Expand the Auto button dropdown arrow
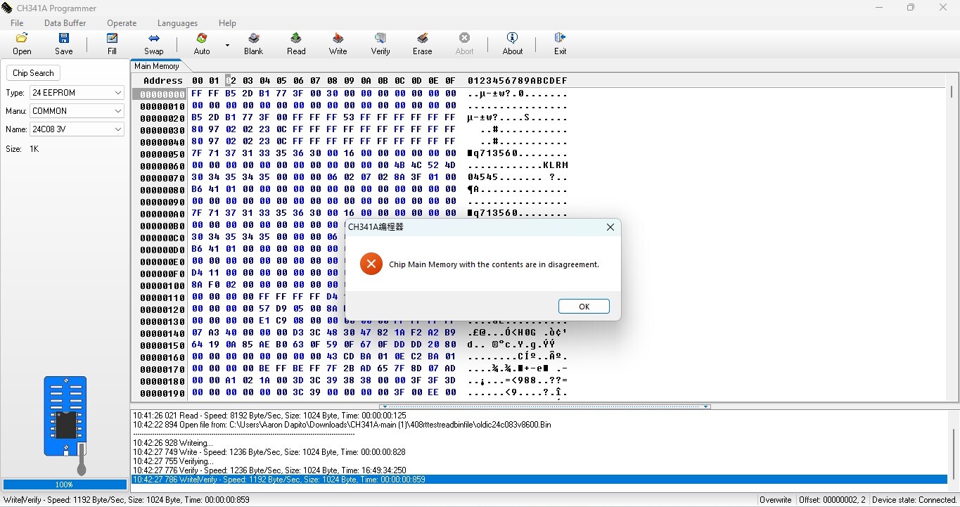The image size is (960, 507). (x=227, y=45)
